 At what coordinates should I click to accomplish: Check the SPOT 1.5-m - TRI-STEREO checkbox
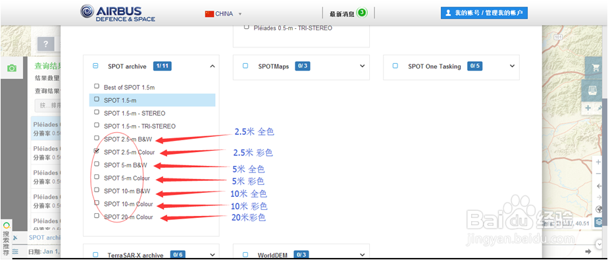click(x=97, y=125)
